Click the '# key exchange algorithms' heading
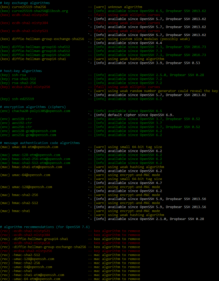This screenshot has height=281, width=219. 25,3
